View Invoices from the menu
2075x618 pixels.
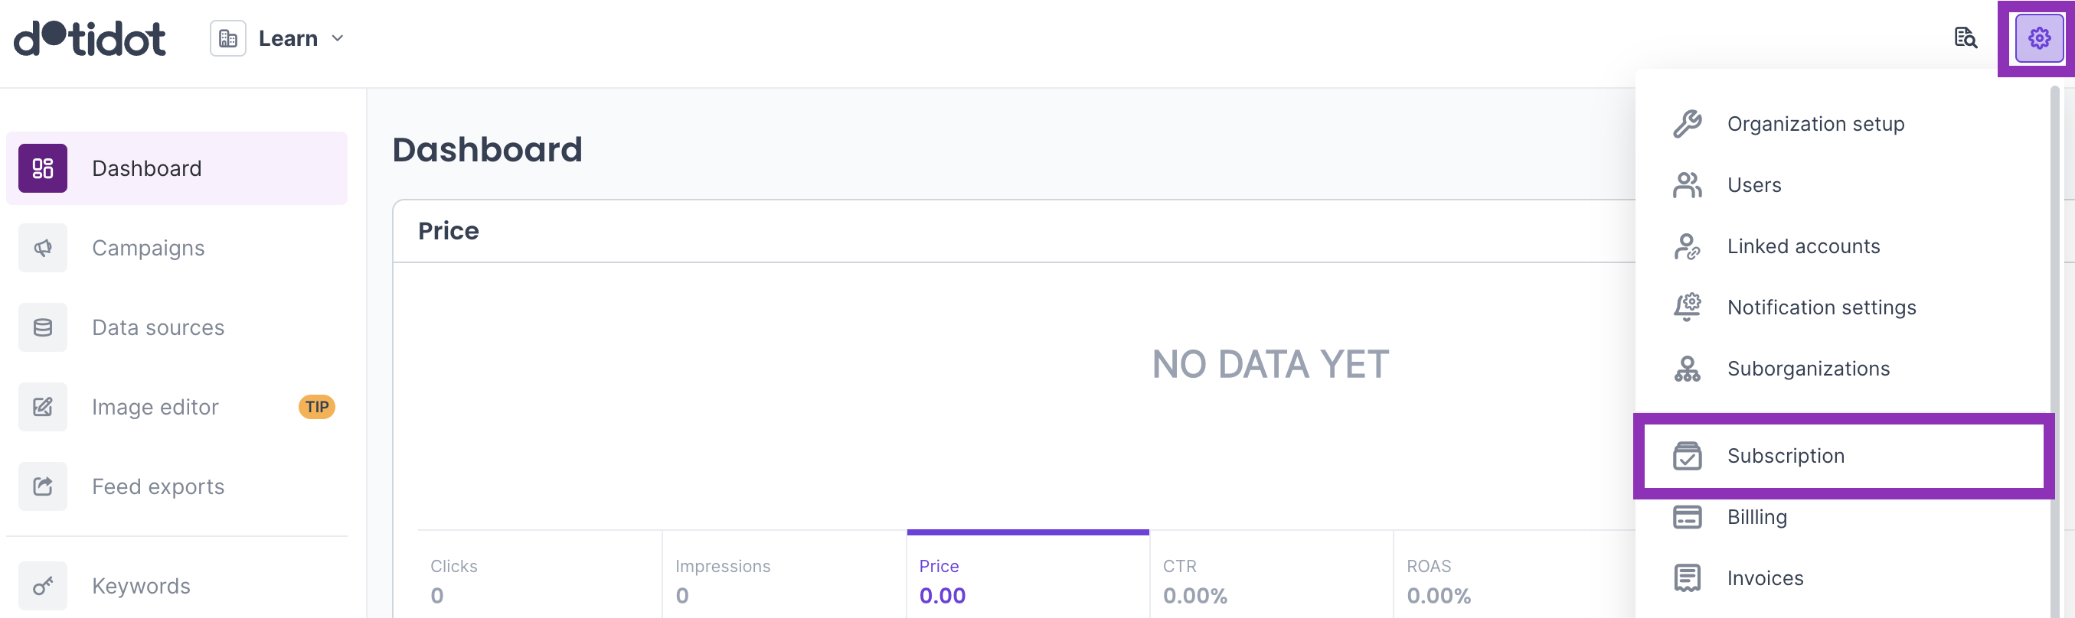tap(1764, 577)
